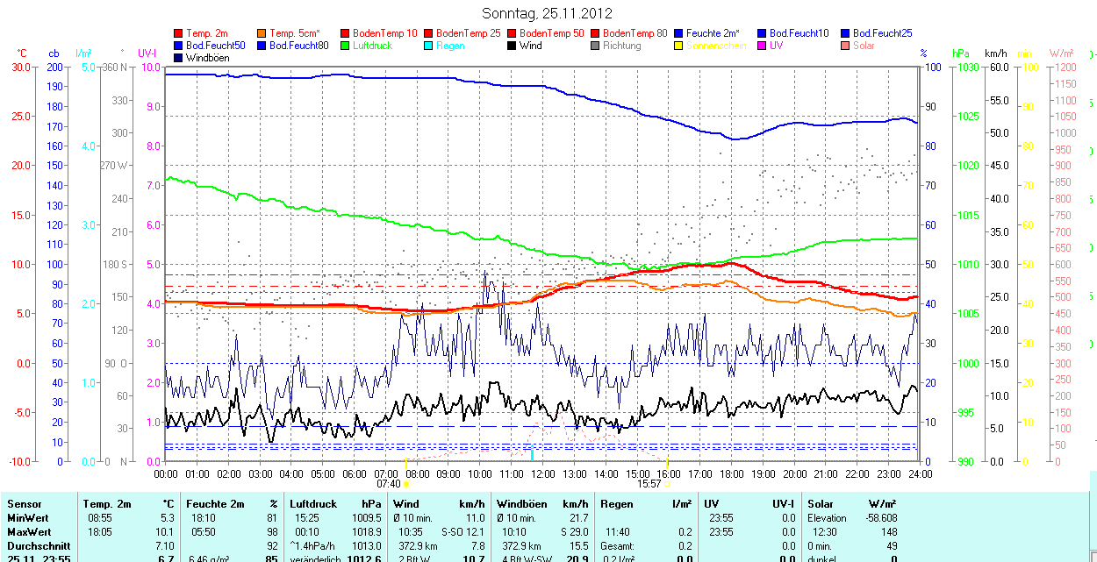Select the green Luftdruck legend marker
Image resolution: width=1097 pixels, height=562 pixels.
pyautogui.click(x=346, y=46)
